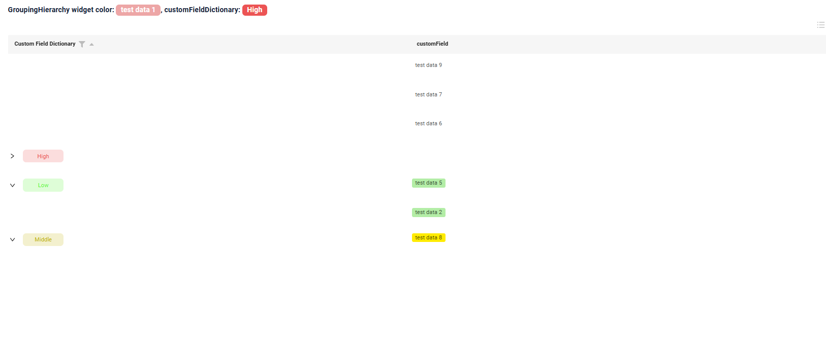The height and width of the screenshot is (352, 826).
Task: Click the Low tag in the table
Action: [x=43, y=185]
